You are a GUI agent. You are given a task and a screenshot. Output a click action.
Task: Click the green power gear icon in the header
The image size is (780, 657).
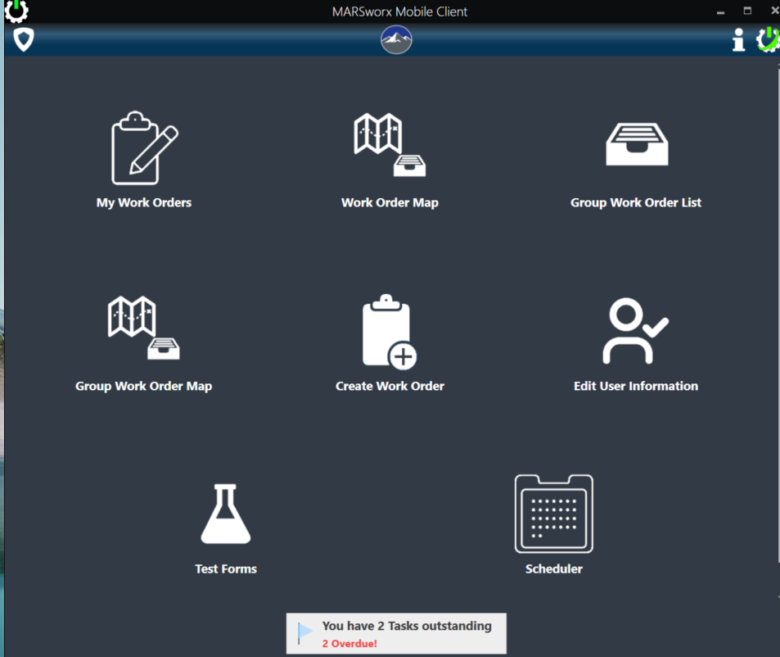coord(768,40)
